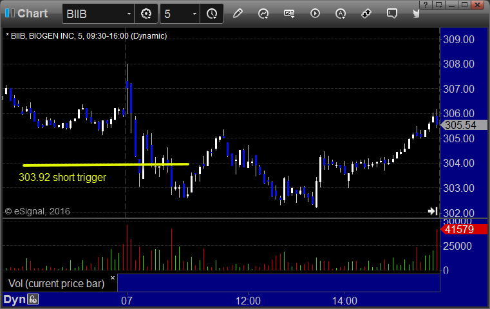
Task: Jump to latest bar arrow icon
Action: (433, 211)
